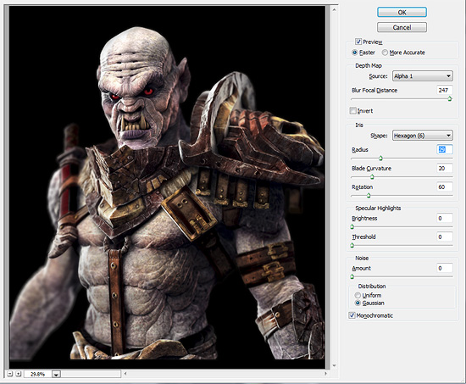466x384 pixels.
Task: Click the Radius slider handle
Action: [x=380, y=159]
